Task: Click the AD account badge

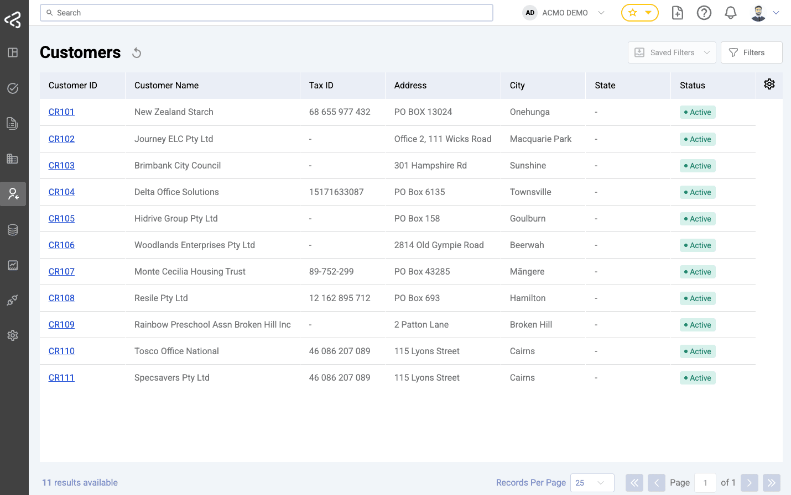Action: pos(530,13)
